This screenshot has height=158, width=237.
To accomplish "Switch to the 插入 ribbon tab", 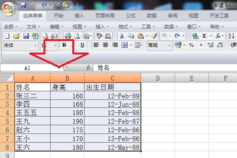I will (79, 15).
